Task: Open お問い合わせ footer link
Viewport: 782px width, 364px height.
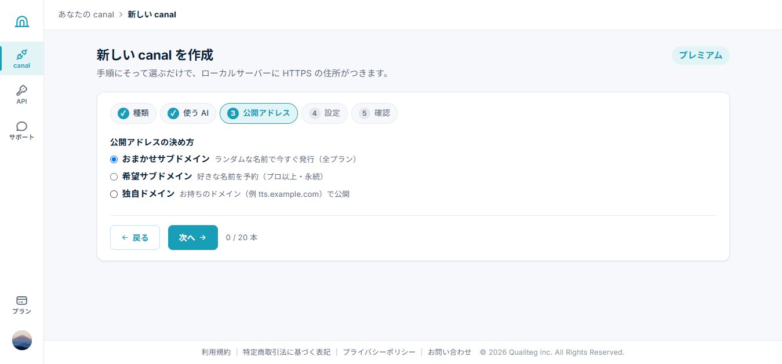Action: point(450,352)
